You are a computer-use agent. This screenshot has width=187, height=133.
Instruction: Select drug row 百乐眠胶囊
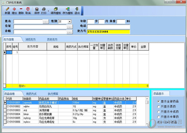tap(71, 114)
